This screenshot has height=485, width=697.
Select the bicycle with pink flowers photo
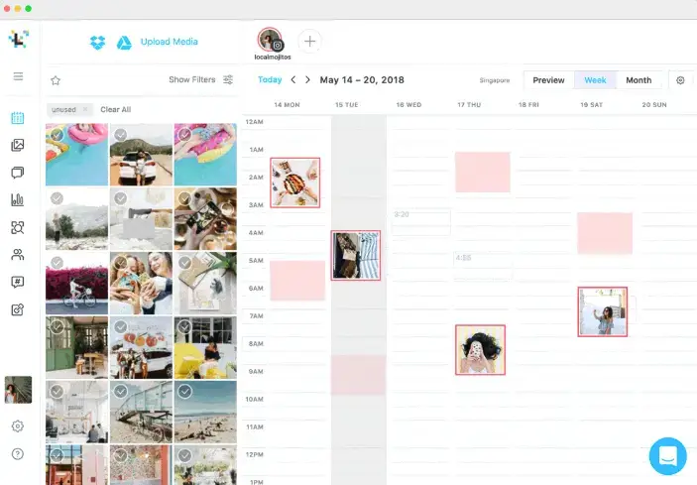tap(77, 284)
